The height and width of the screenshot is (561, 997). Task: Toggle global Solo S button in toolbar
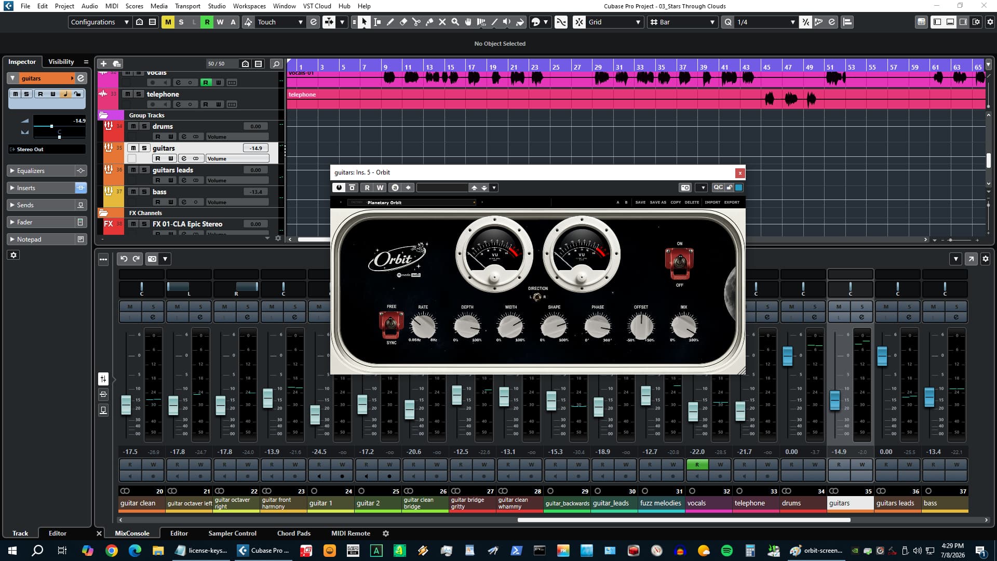[x=181, y=22]
